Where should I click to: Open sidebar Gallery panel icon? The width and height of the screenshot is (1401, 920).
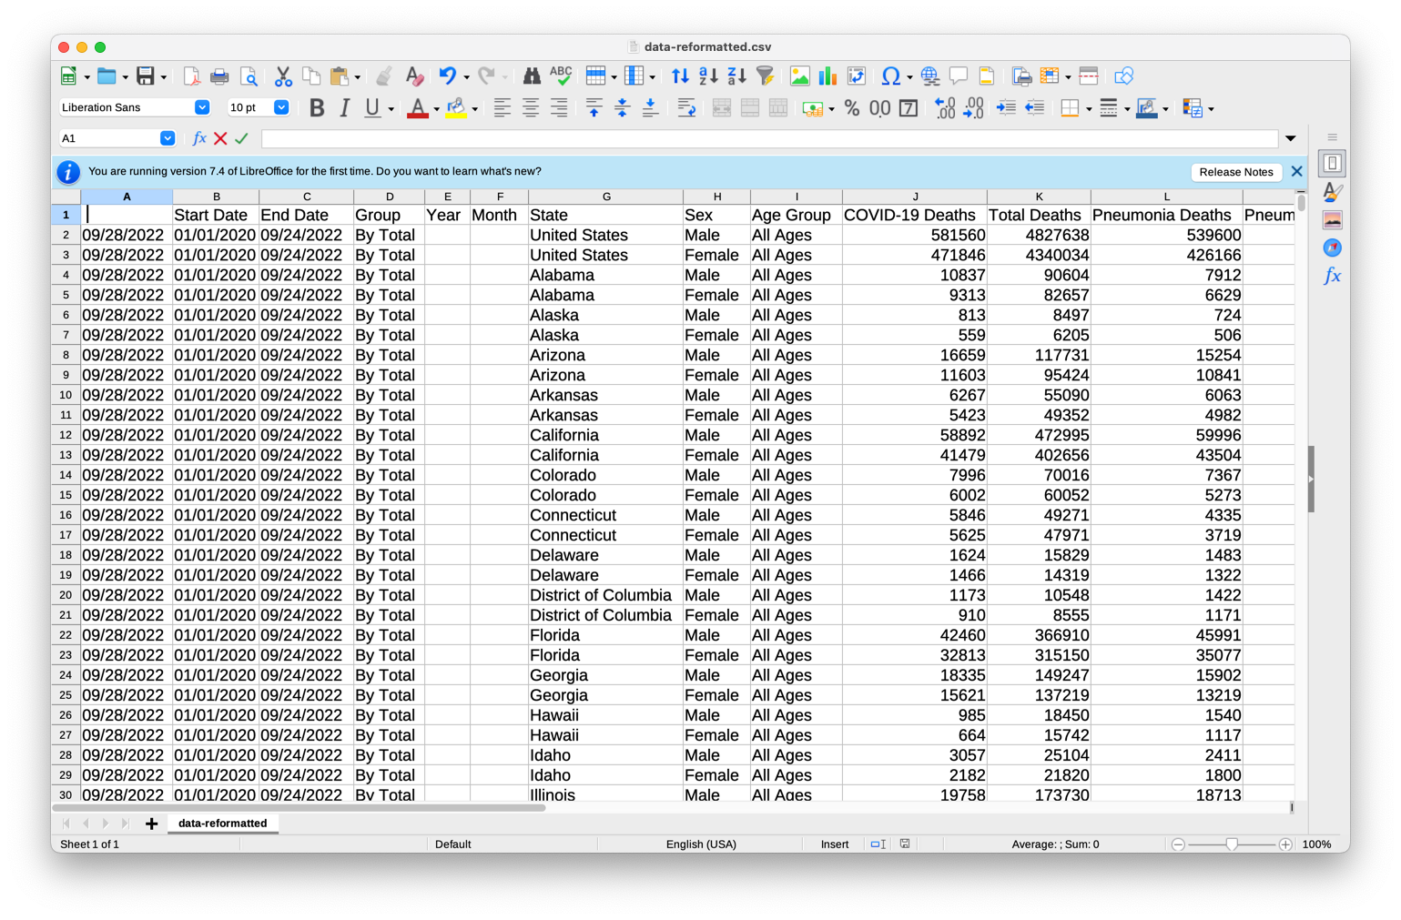click(1332, 220)
